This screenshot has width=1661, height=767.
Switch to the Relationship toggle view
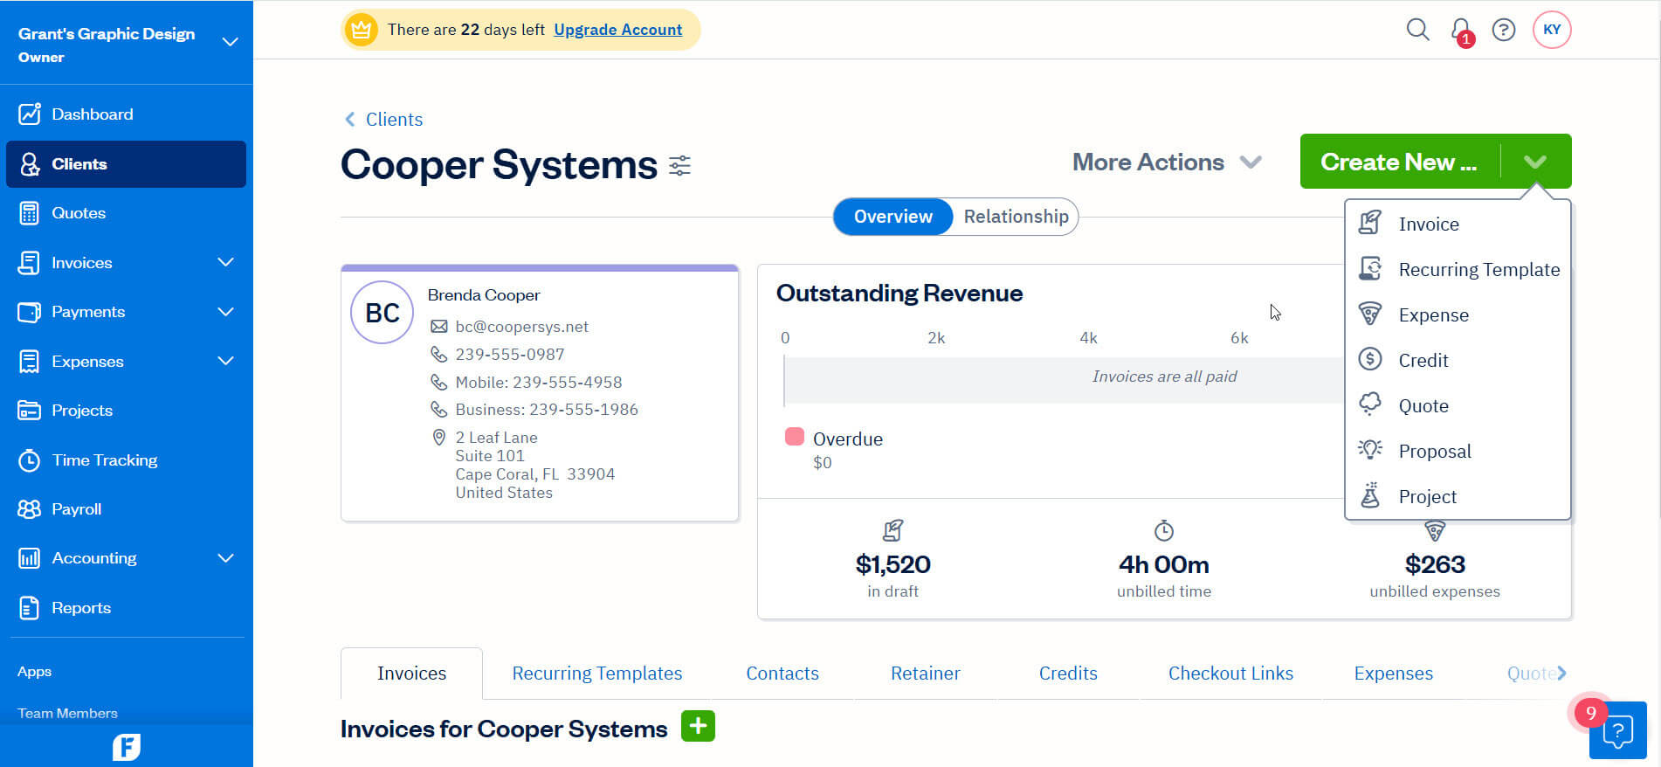coord(1016,217)
